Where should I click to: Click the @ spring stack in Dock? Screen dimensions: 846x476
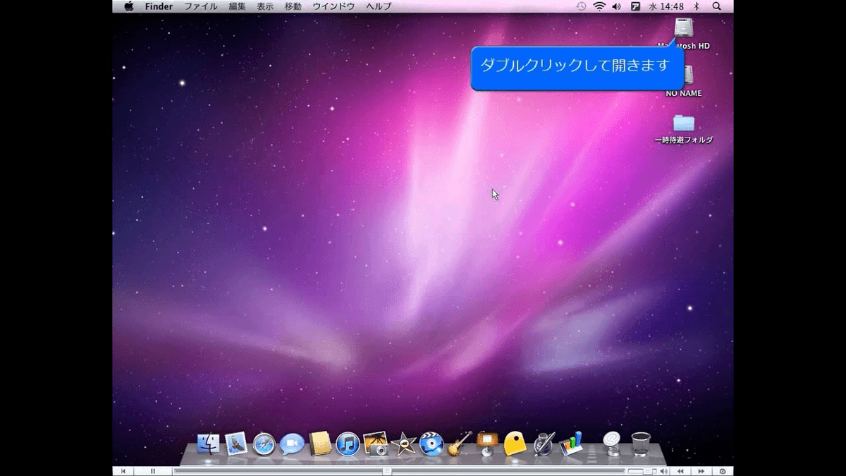click(x=612, y=443)
